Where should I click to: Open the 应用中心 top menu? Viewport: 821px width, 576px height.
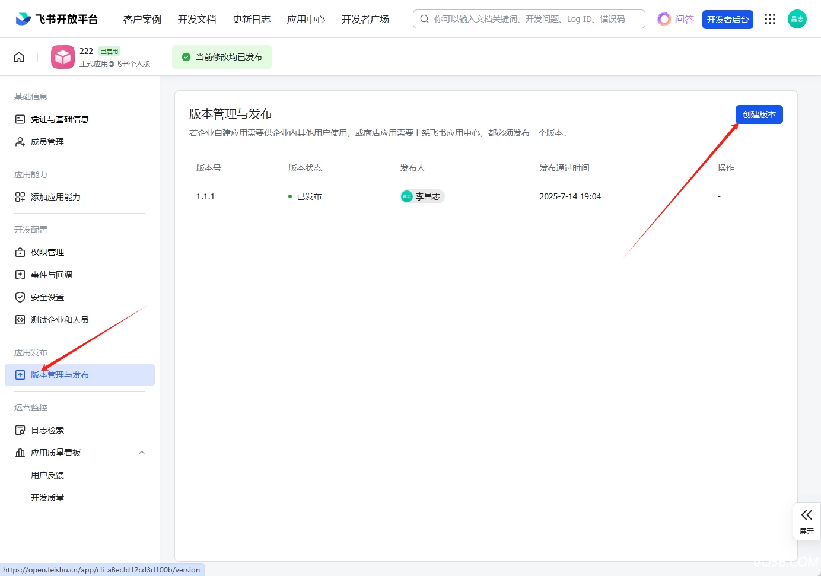point(306,20)
